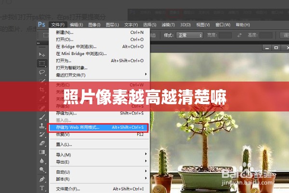This screenshot has height=193, width=289.
Task: Choose 置入(L)... menu entry
Action: [99, 144]
